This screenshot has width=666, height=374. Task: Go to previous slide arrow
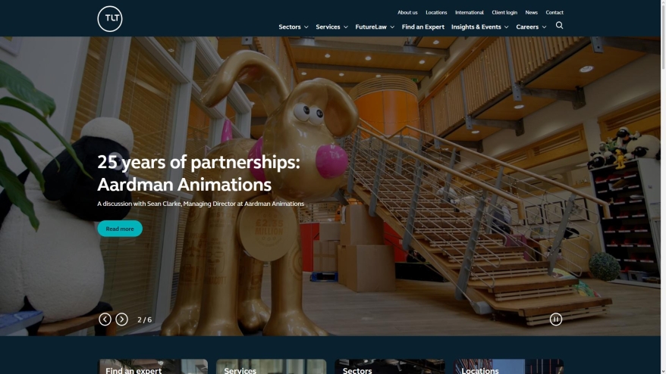(105, 319)
